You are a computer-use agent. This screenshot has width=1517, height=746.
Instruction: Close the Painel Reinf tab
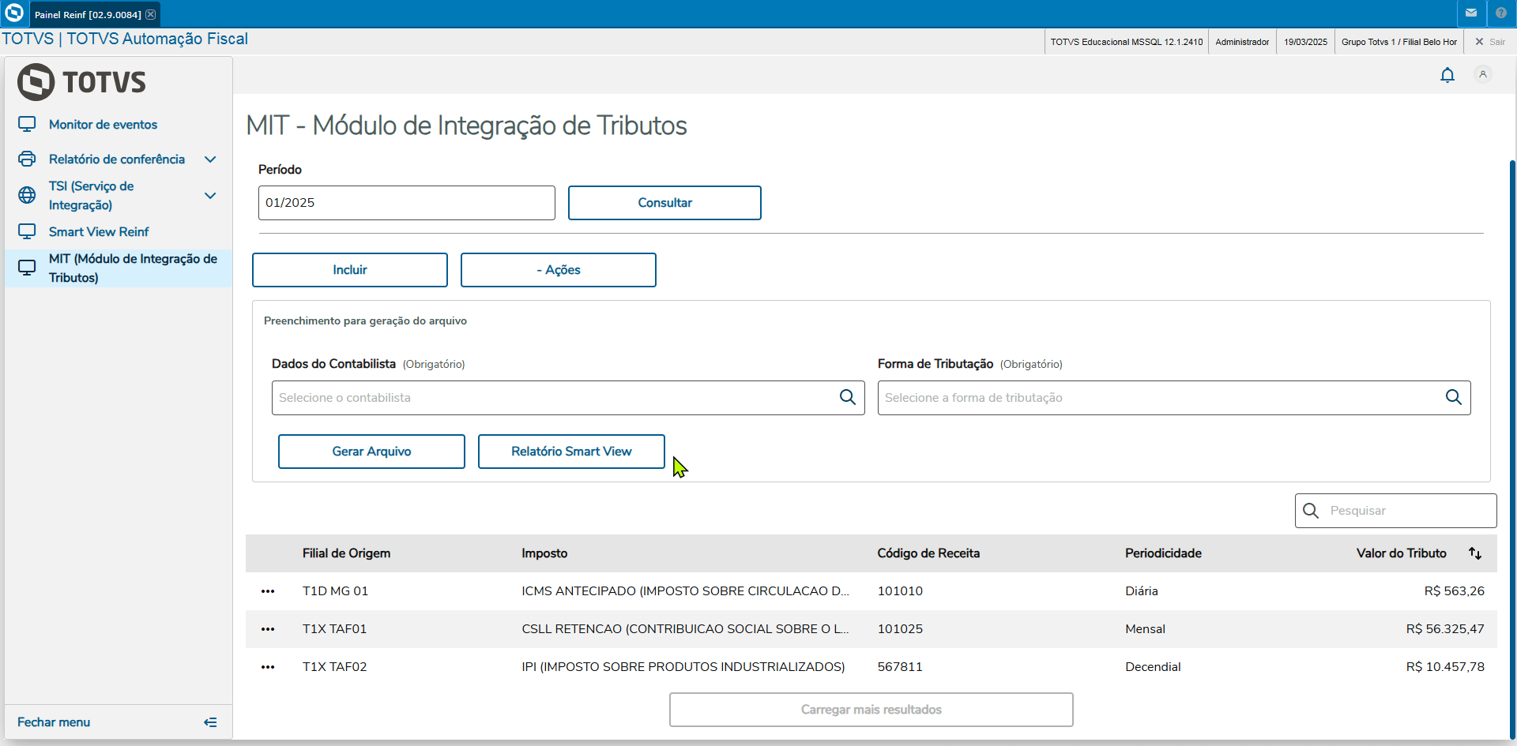click(x=150, y=14)
